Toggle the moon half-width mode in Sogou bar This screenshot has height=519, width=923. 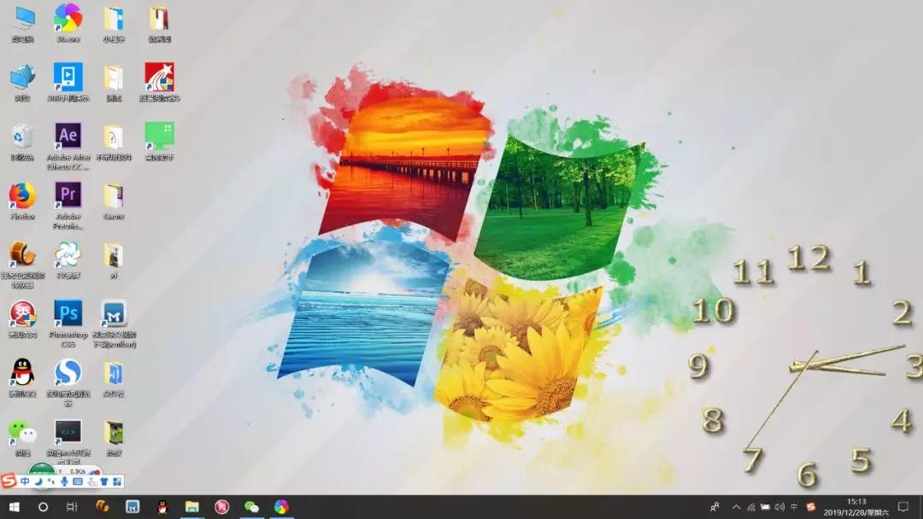coord(38,482)
